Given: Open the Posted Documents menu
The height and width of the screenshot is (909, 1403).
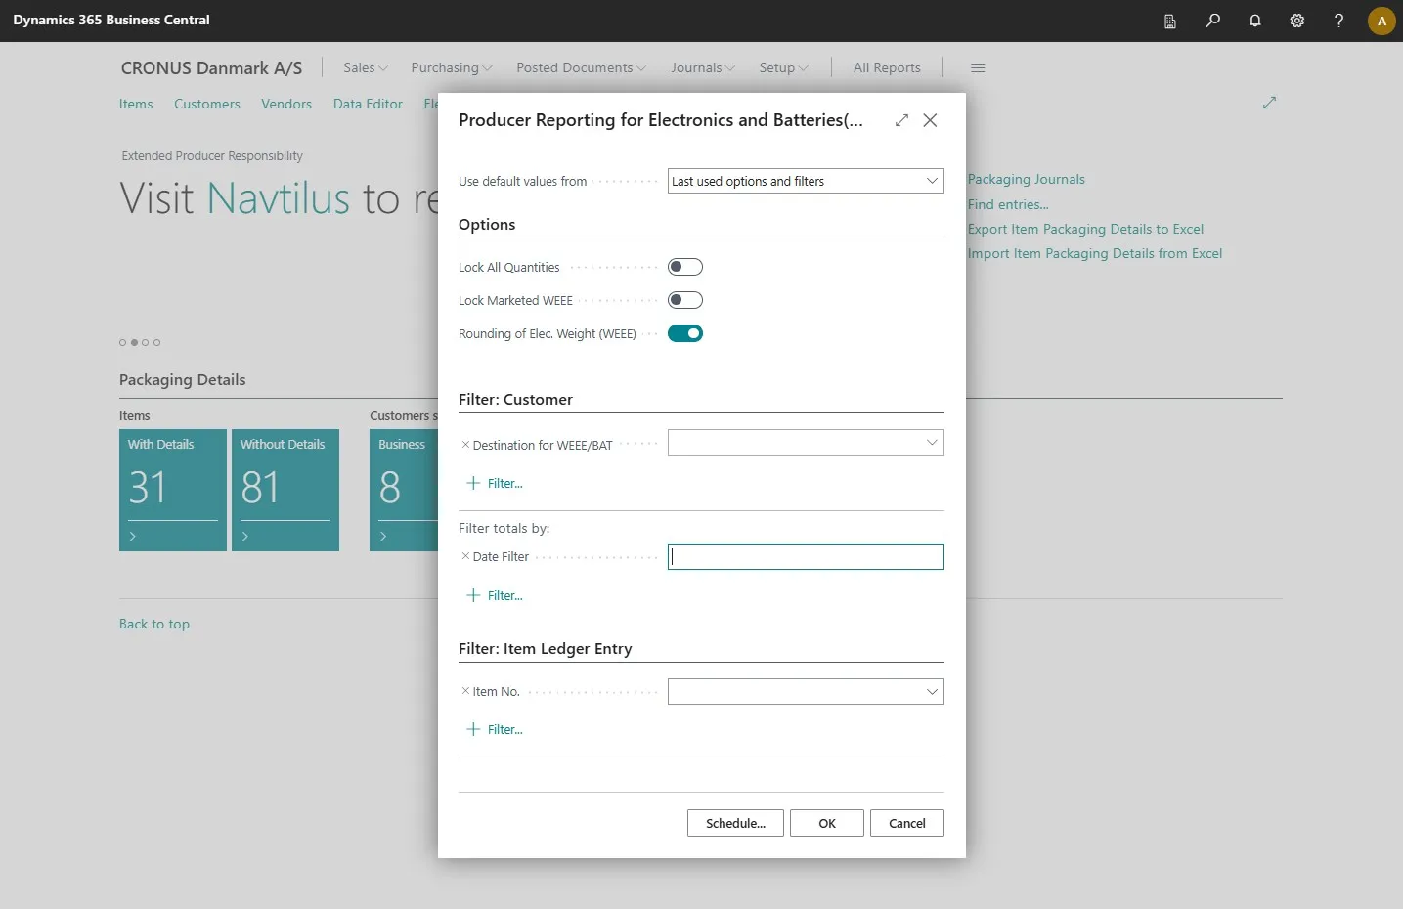Looking at the screenshot, I should (582, 67).
